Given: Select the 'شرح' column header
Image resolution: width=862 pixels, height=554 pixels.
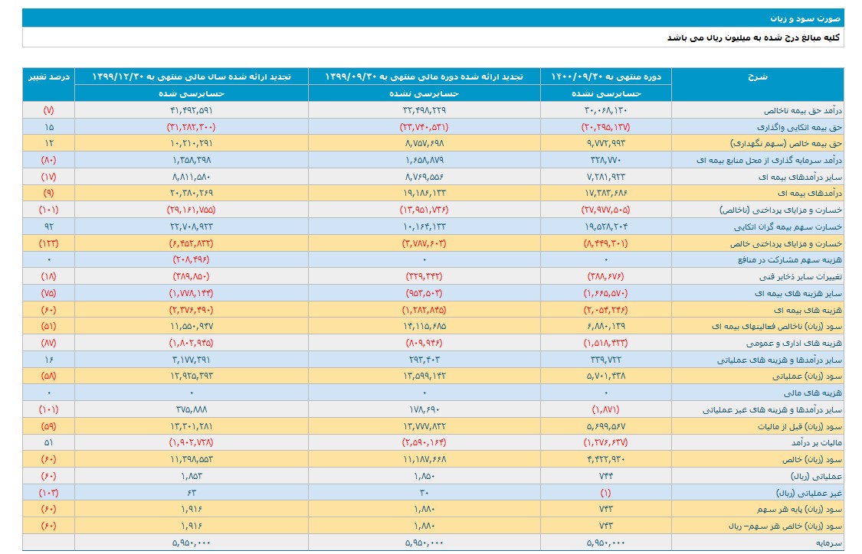Looking at the screenshot, I should 757,77.
